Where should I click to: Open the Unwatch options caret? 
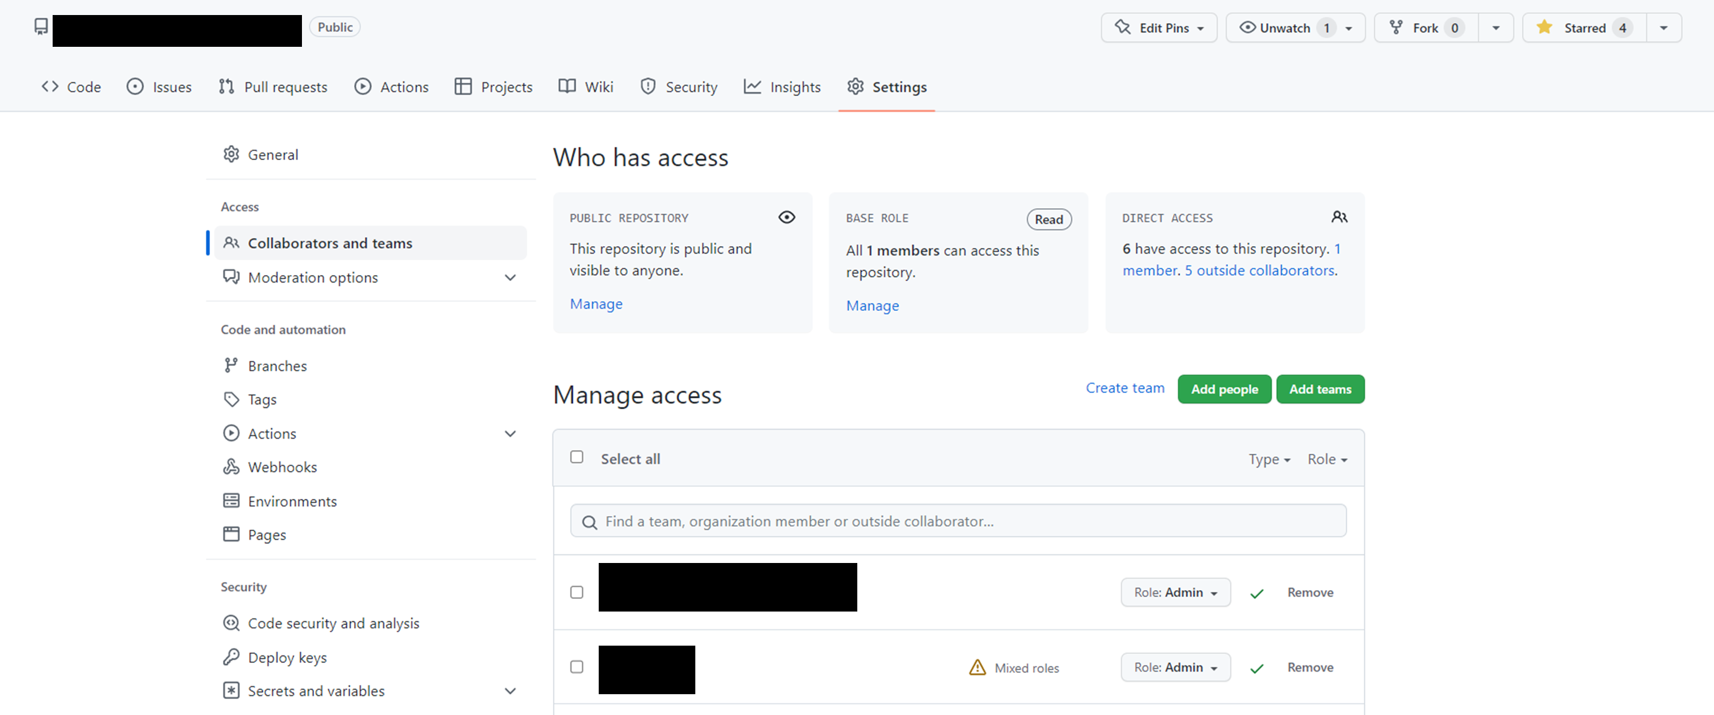tap(1349, 28)
